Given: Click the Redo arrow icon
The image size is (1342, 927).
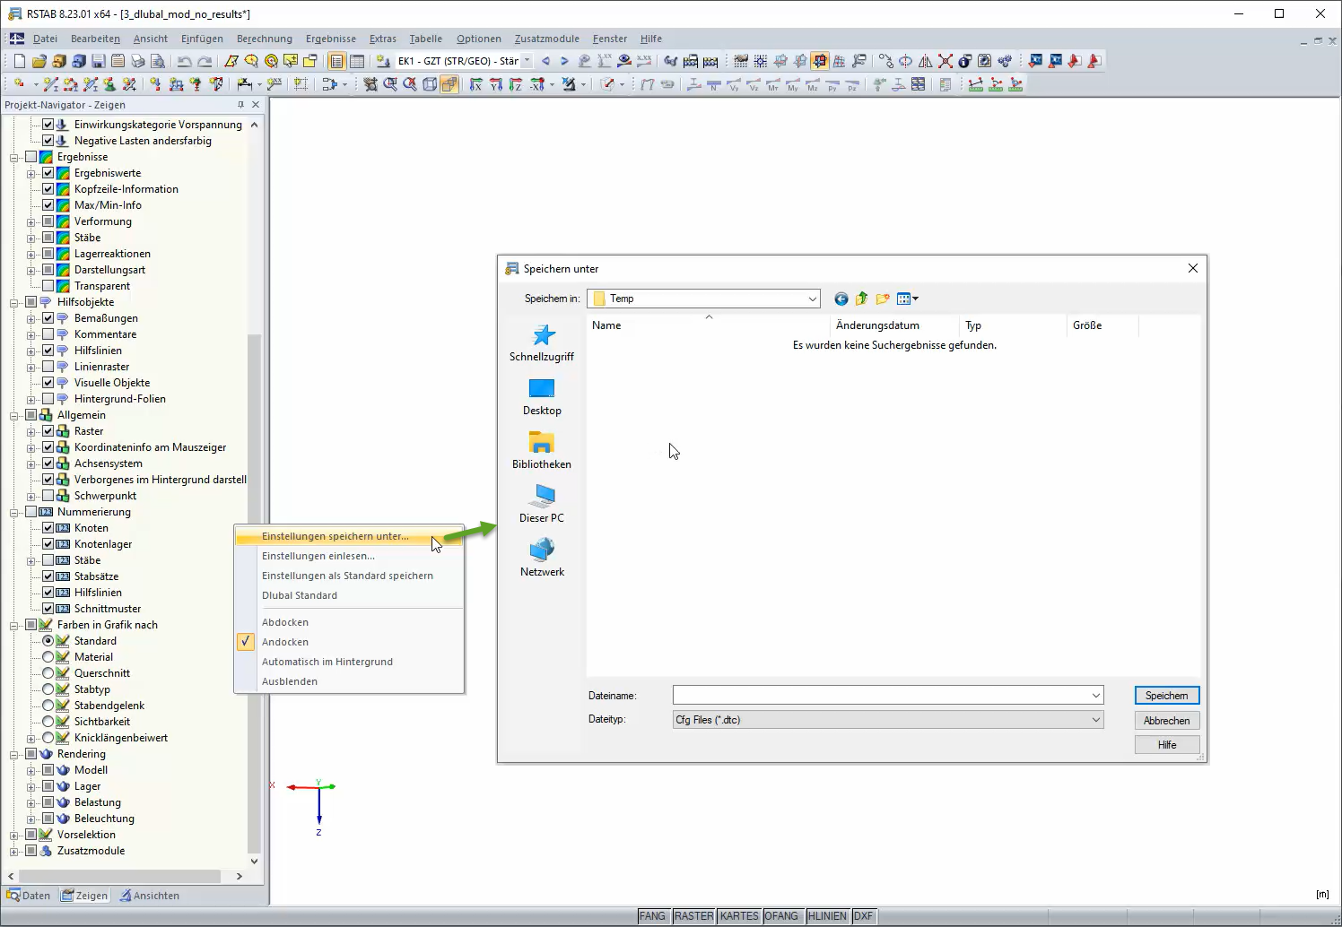Looking at the screenshot, I should 205,61.
